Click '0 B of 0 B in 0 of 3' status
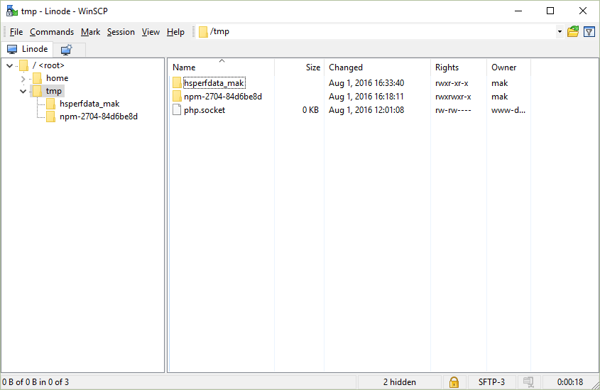Screen dimensions: 600x390 click(x=36, y=382)
